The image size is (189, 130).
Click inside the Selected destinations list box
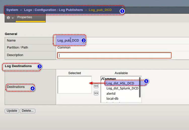pyautogui.click(x=75, y=85)
